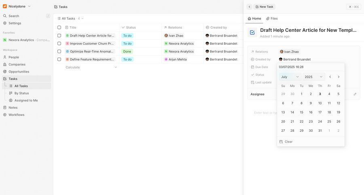
Task: Pick July 10 in the date picker
Action: click(320, 103)
